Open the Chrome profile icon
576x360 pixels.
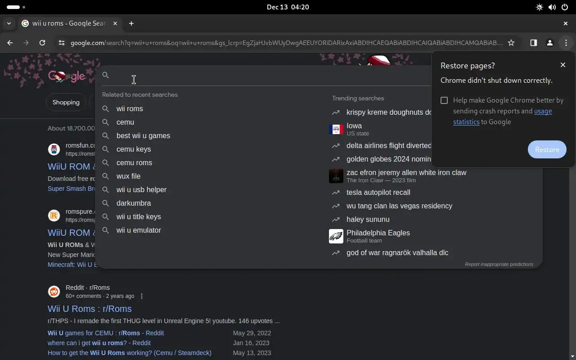pyautogui.click(x=549, y=43)
